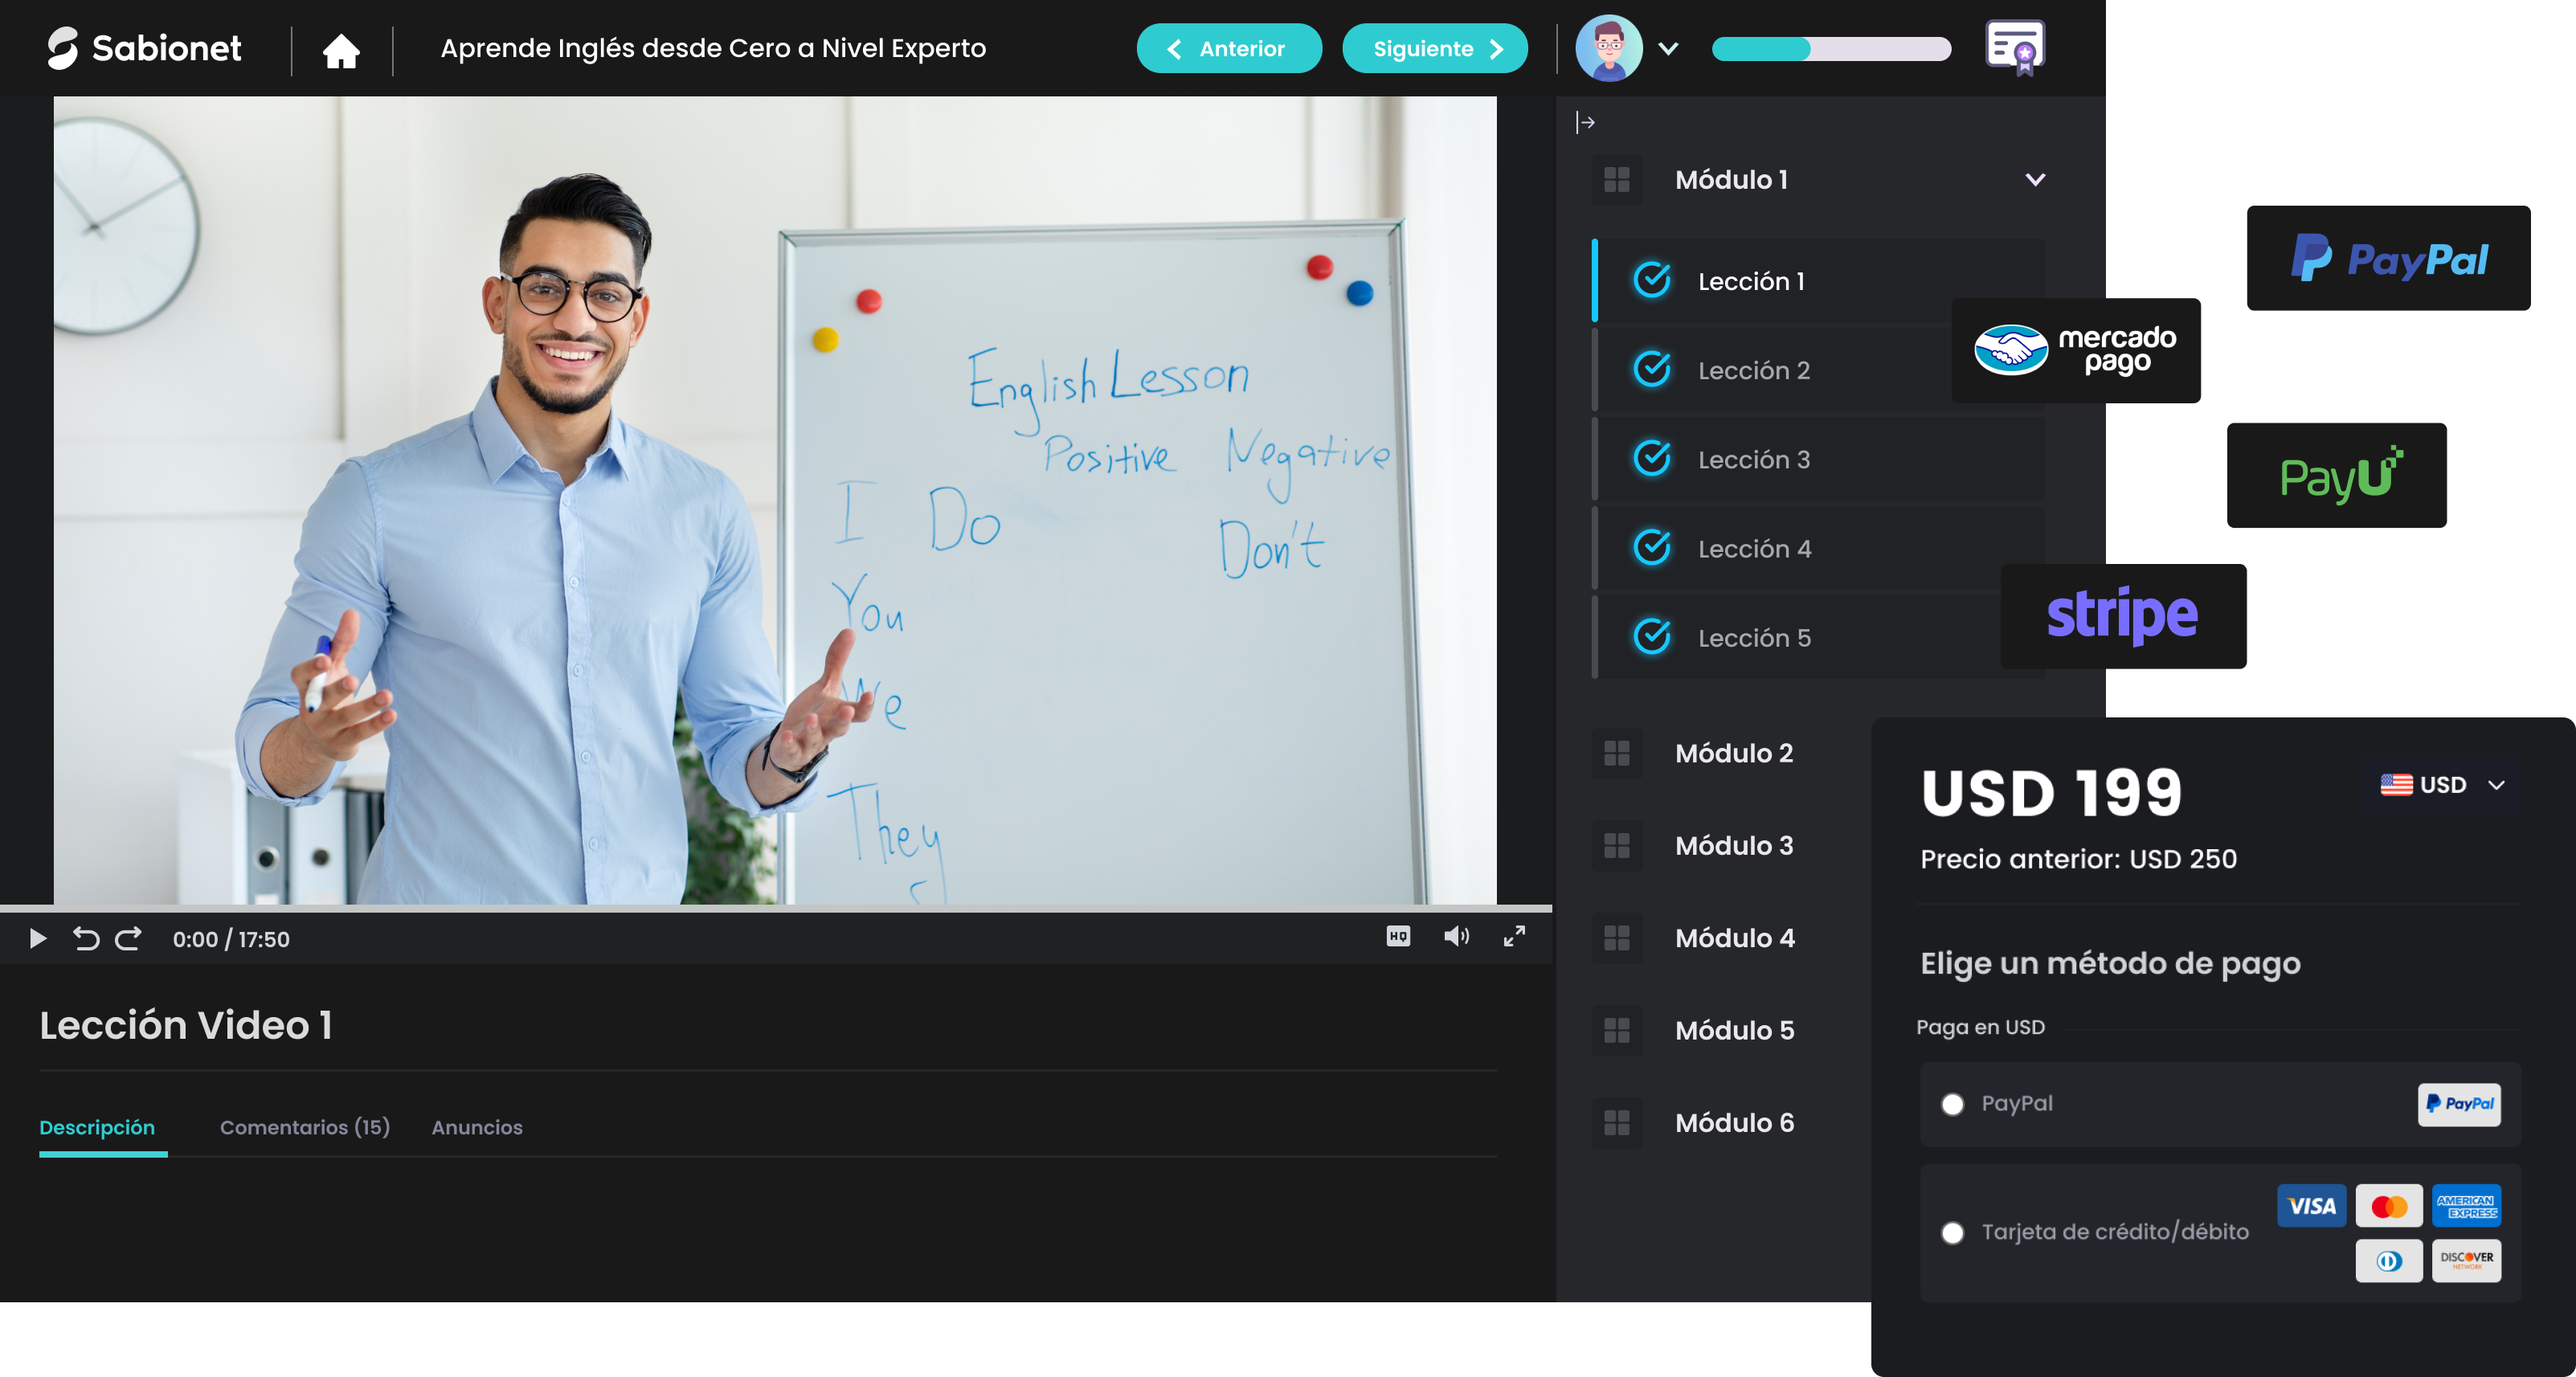Mute the video volume
2576x1377 pixels.
[x=1456, y=936]
